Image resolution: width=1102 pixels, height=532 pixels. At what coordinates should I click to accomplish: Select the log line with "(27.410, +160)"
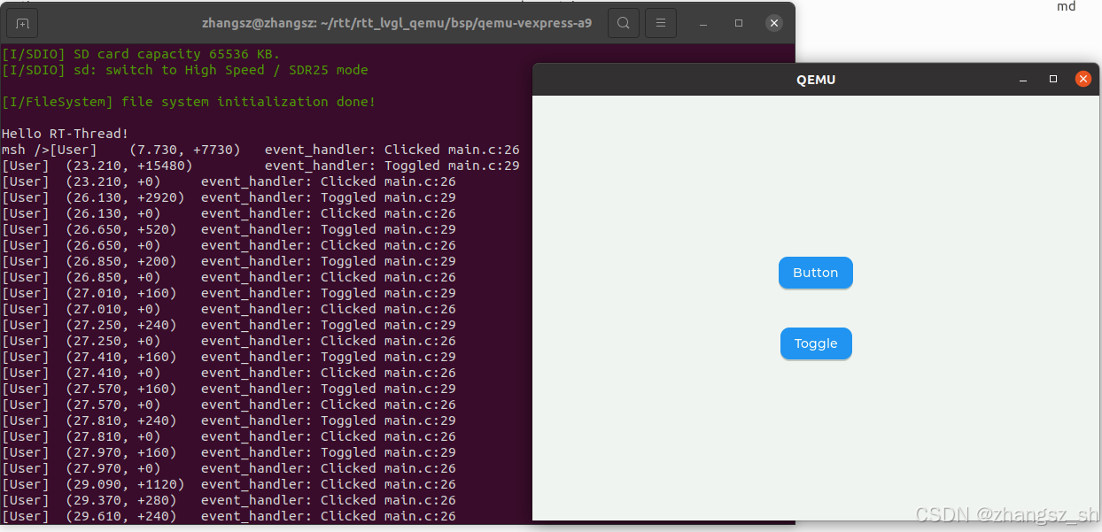click(x=229, y=357)
